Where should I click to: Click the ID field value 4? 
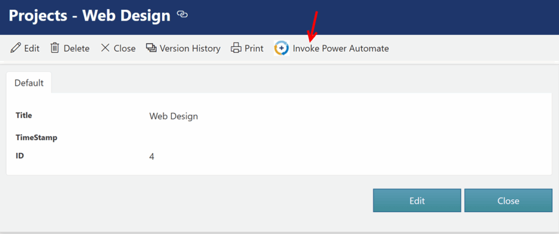152,157
